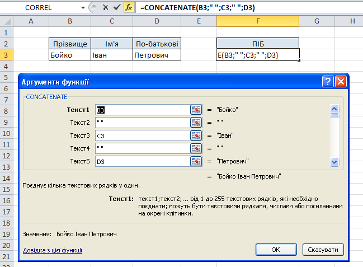Click range selector icon for Текст2
This screenshot has width=363, height=267.
pyautogui.click(x=196, y=123)
